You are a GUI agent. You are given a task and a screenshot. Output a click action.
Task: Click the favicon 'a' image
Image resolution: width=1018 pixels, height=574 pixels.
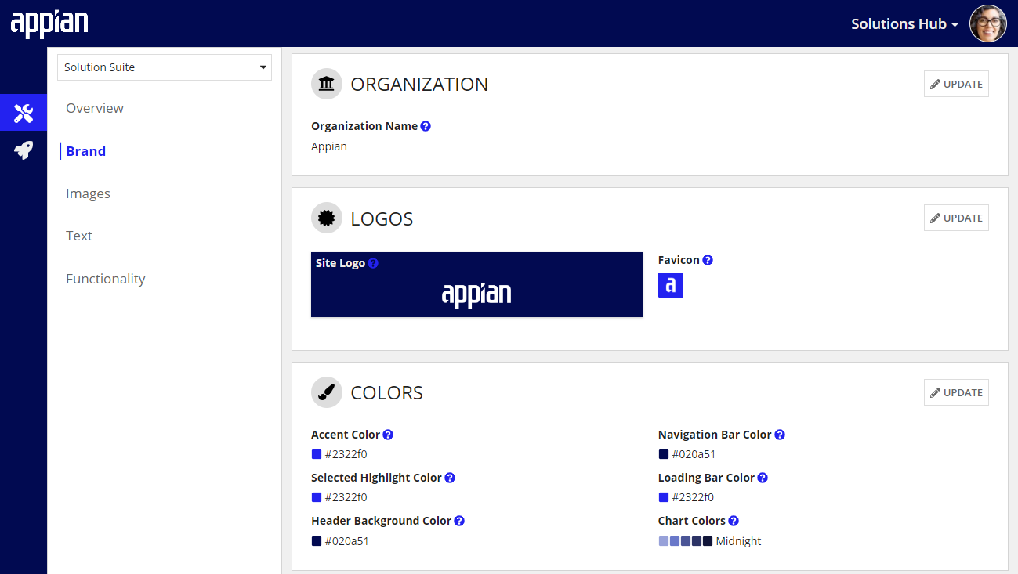(x=671, y=285)
